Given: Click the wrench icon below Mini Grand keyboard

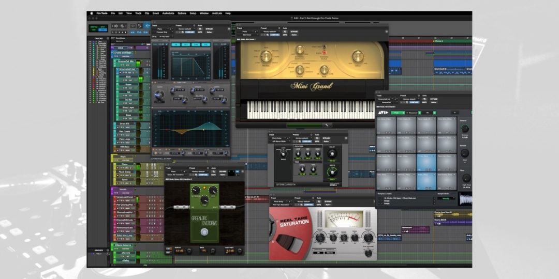Looking at the screenshot, I should pos(327,125).
